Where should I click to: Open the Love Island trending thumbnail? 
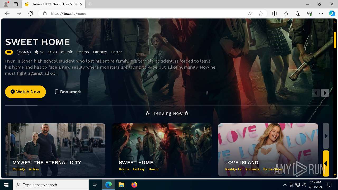click(x=268, y=150)
